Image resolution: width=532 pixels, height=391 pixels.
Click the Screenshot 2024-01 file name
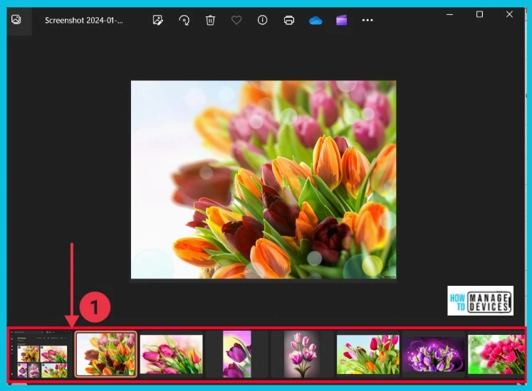coord(83,21)
